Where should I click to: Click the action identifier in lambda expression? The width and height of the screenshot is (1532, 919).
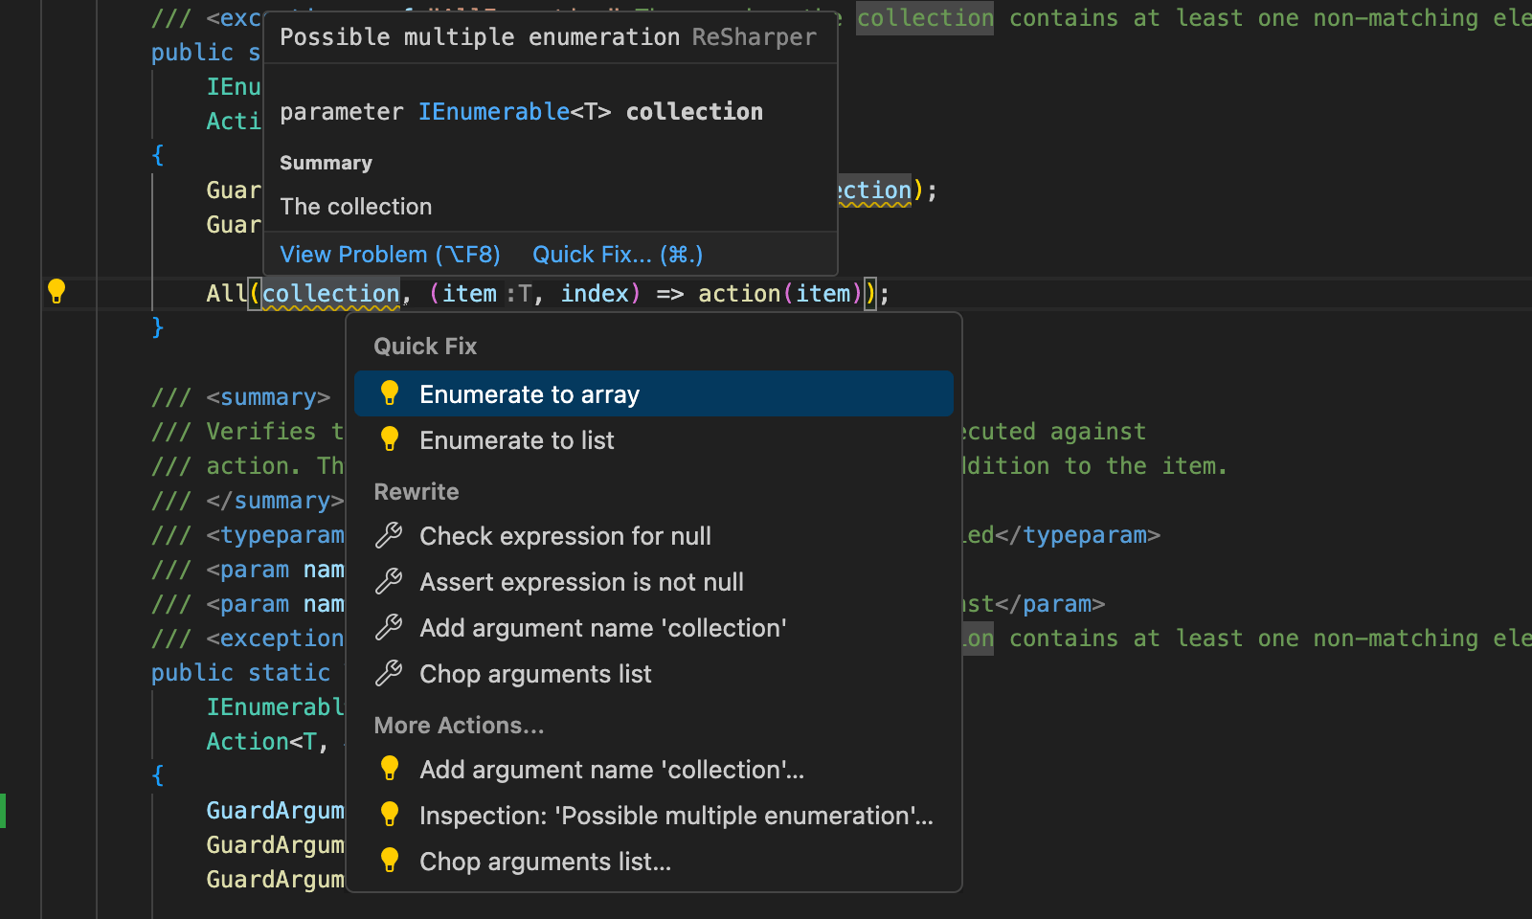pos(738,294)
